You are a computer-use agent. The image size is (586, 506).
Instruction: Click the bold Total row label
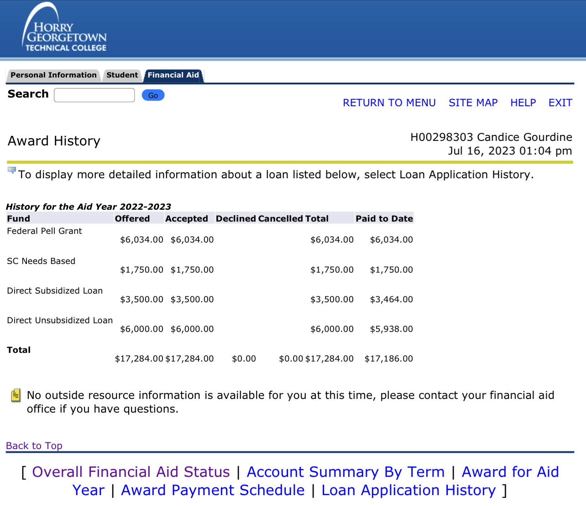[x=19, y=350]
